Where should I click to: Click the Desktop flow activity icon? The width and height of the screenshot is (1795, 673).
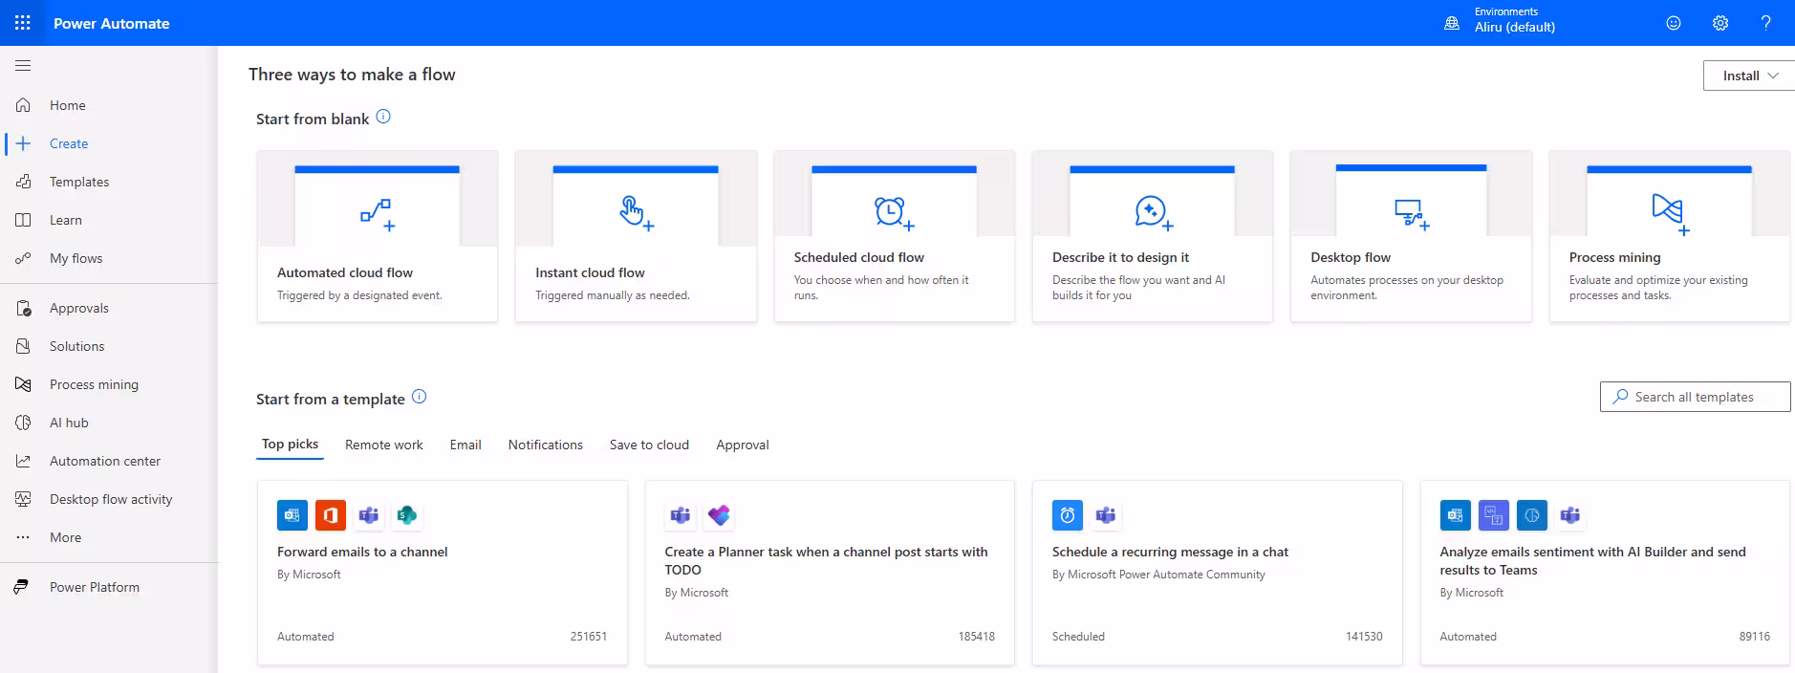click(x=24, y=499)
